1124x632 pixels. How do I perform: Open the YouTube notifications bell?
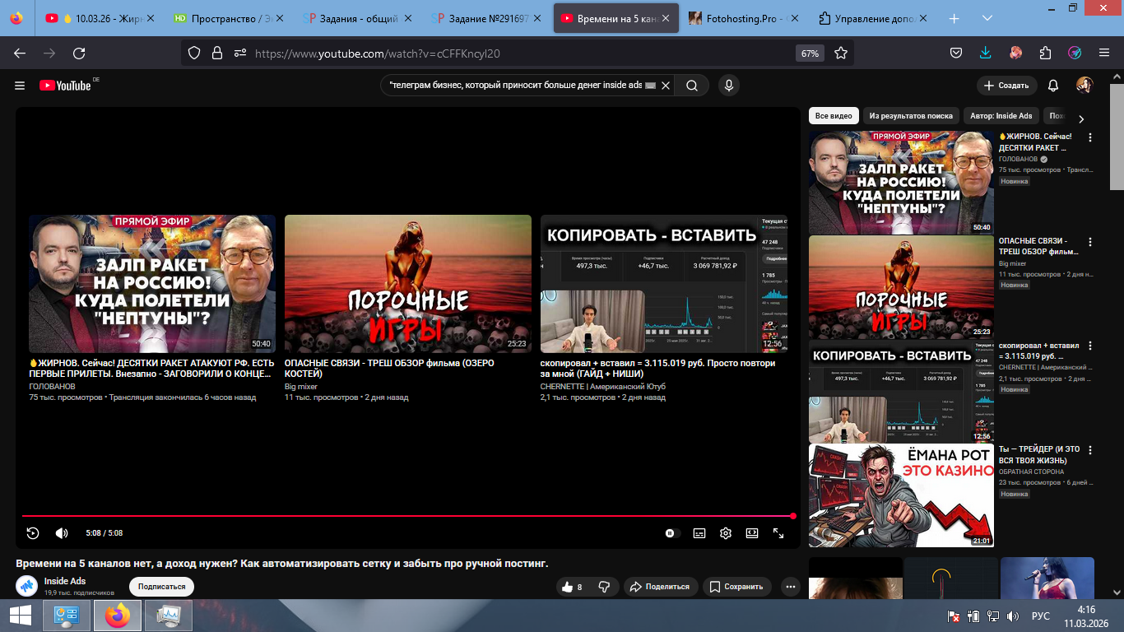[1053, 86]
